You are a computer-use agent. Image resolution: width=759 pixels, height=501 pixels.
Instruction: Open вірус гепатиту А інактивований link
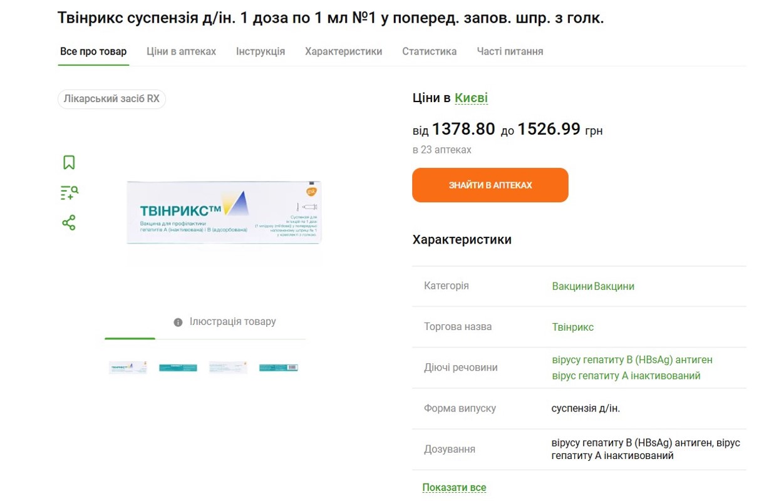[626, 376]
